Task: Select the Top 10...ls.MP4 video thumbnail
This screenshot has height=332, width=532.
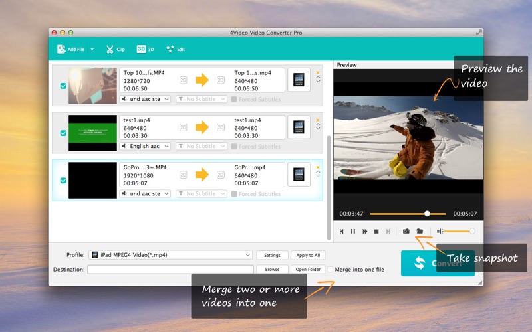Action: tap(92, 86)
